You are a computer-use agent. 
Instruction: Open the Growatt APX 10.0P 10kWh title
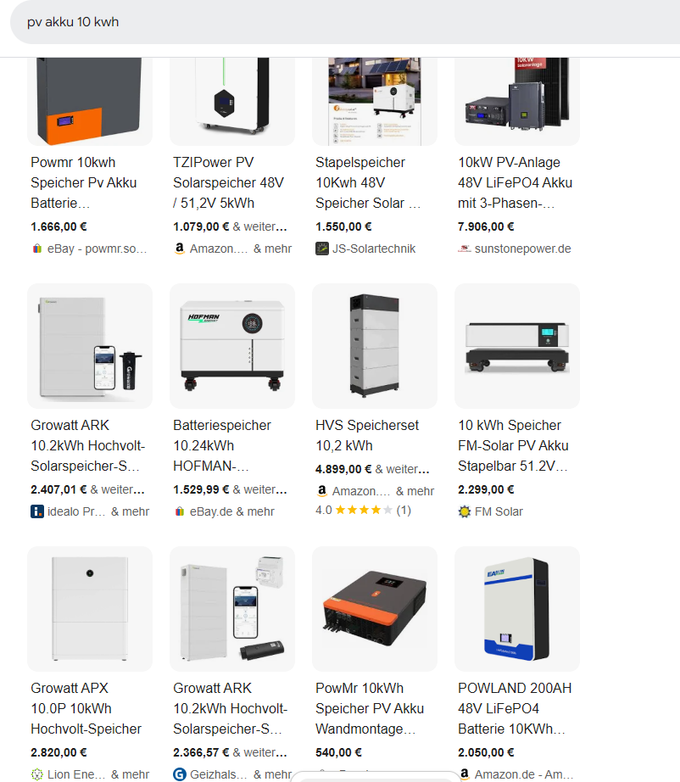click(86, 708)
